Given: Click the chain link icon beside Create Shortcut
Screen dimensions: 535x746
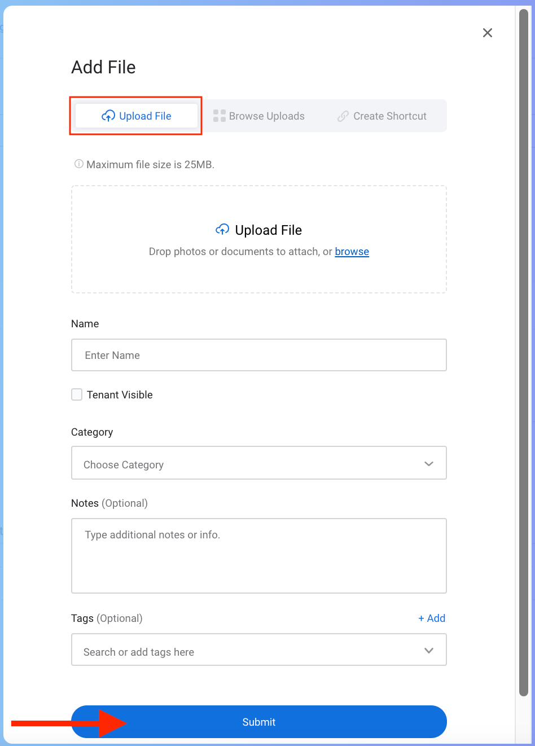Looking at the screenshot, I should [x=343, y=116].
